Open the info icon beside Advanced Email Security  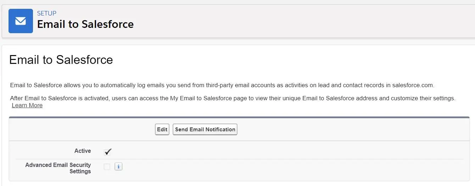click(x=118, y=167)
